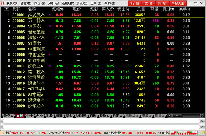The width and height of the screenshot is (206, 136).
Task: Switch to the 创业 tab
Action: coord(39,116)
